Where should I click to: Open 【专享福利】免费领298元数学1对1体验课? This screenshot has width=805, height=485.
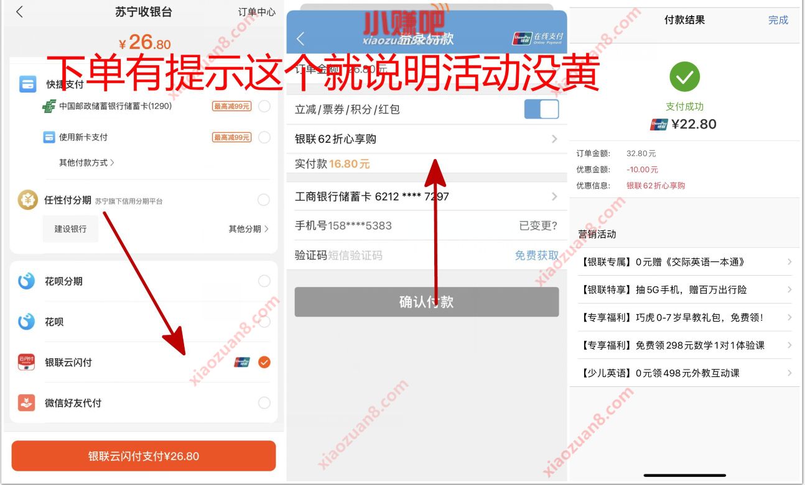coord(685,345)
